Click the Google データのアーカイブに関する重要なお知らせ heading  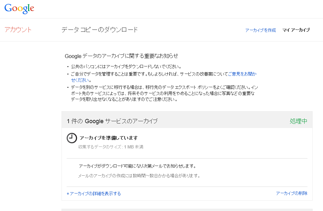coord(122,56)
